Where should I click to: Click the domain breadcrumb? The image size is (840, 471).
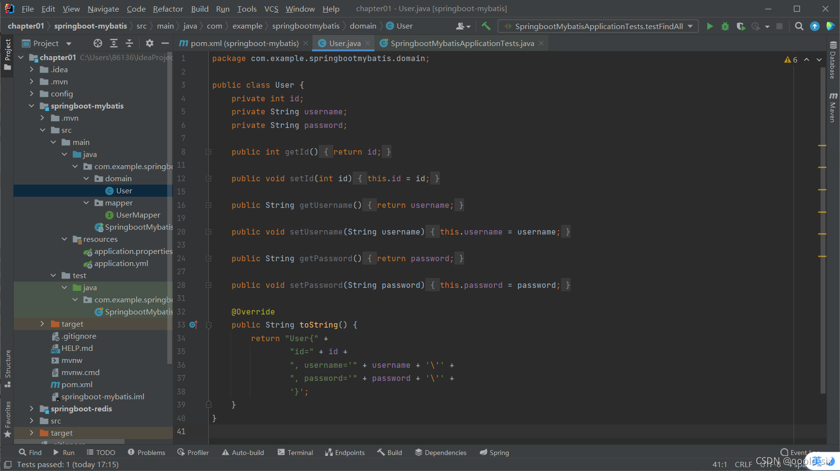[363, 26]
